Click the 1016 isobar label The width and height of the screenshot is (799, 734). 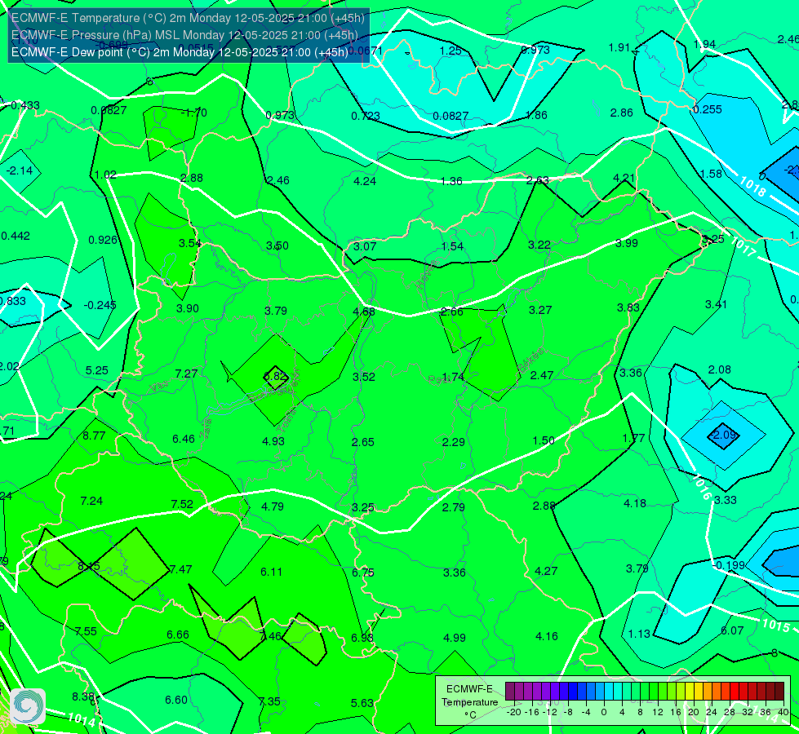[702, 487]
